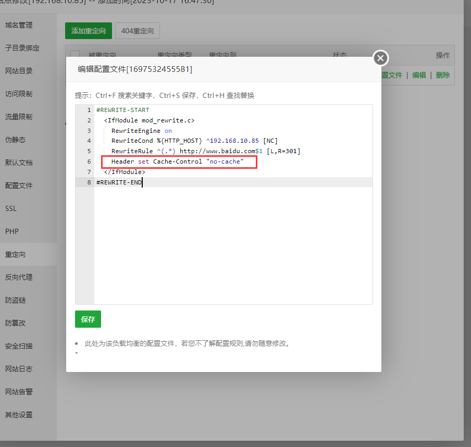Viewport: 471px width, 447px height.
Task: Click the RewriteRule baidu.com line
Action: [x=206, y=151]
